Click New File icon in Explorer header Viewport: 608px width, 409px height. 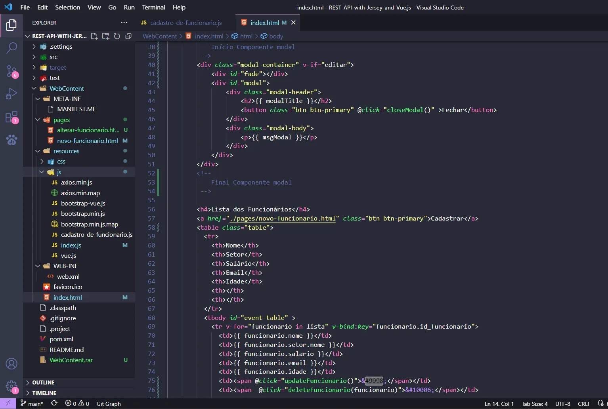[x=94, y=36]
